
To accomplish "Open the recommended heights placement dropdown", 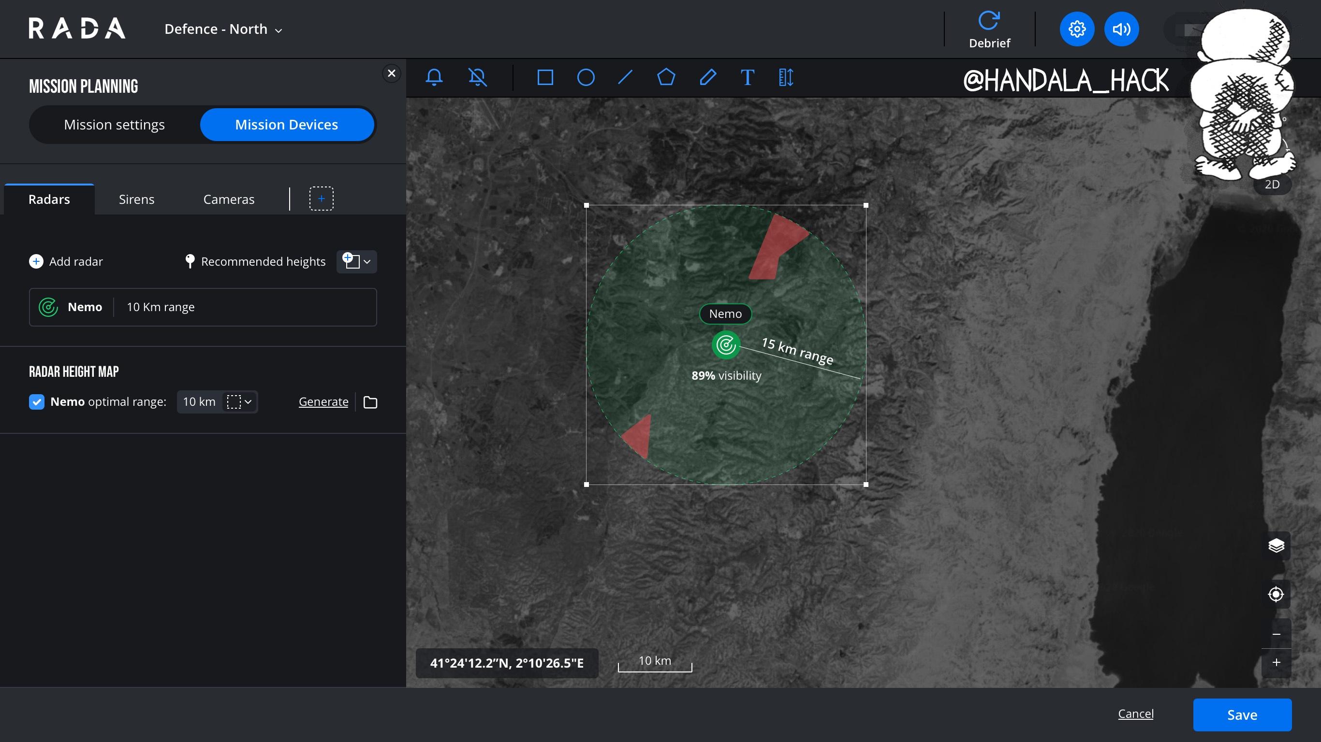I will click(x=356, y=261).
